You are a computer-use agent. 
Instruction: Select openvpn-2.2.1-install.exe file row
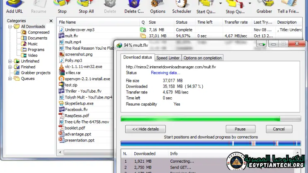click(87, 79)
